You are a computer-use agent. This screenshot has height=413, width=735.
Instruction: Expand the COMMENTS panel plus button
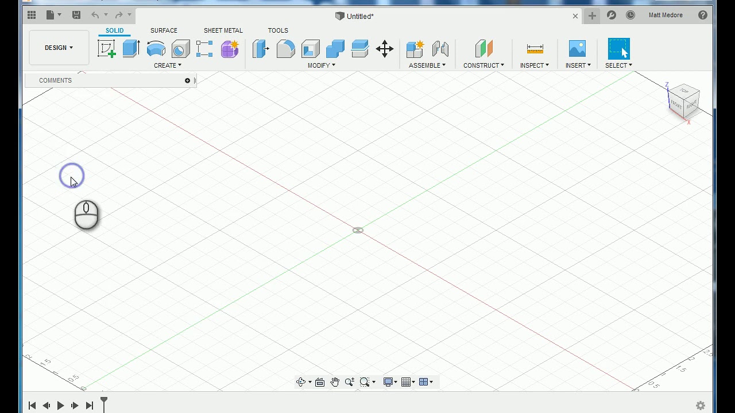tap(187, 81)
